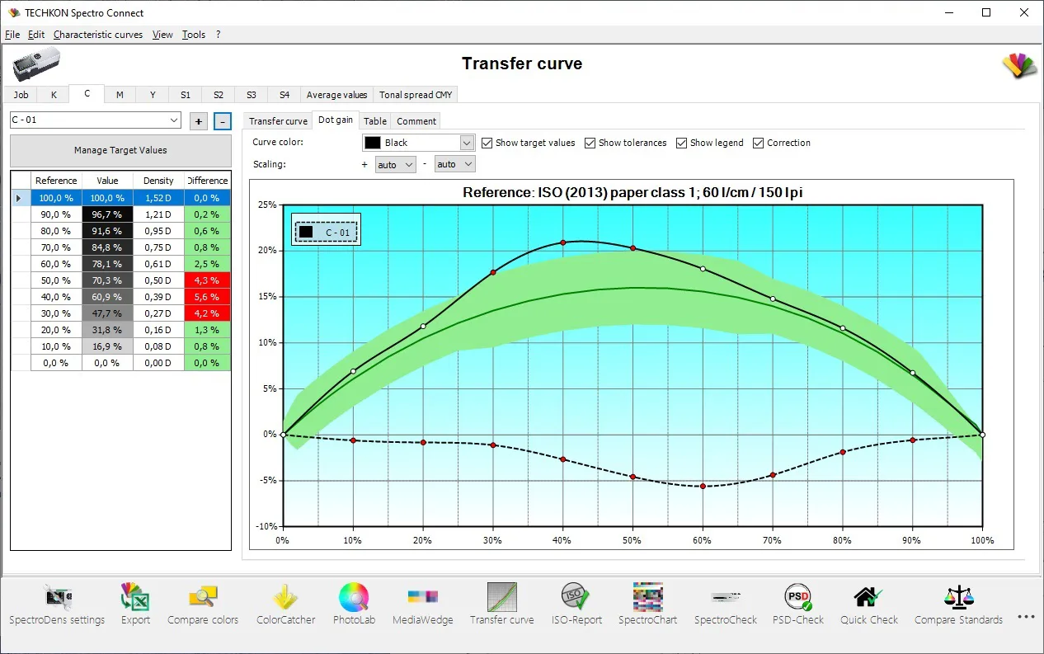Open Compare Standards scales icon
This screenshot has height=654, width=1044.
point(958,597)
